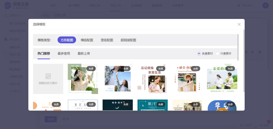273x129 pixels.
Task: Click the inner template list scrollbar
Action: pyautogui.click(x=238, y=47)
